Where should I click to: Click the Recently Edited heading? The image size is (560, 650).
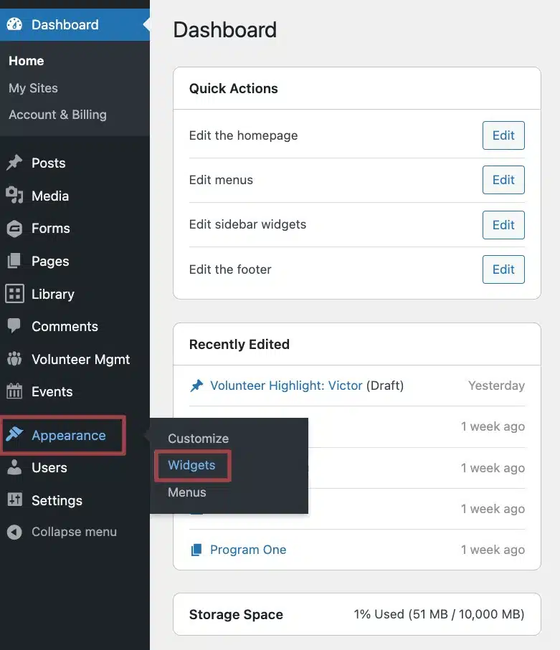click(239, 344)
